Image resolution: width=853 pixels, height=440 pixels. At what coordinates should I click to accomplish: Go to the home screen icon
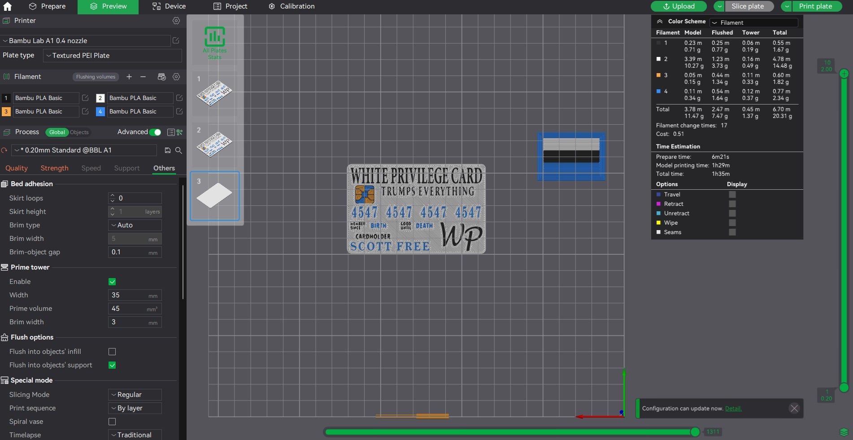(x=7, y=6)
